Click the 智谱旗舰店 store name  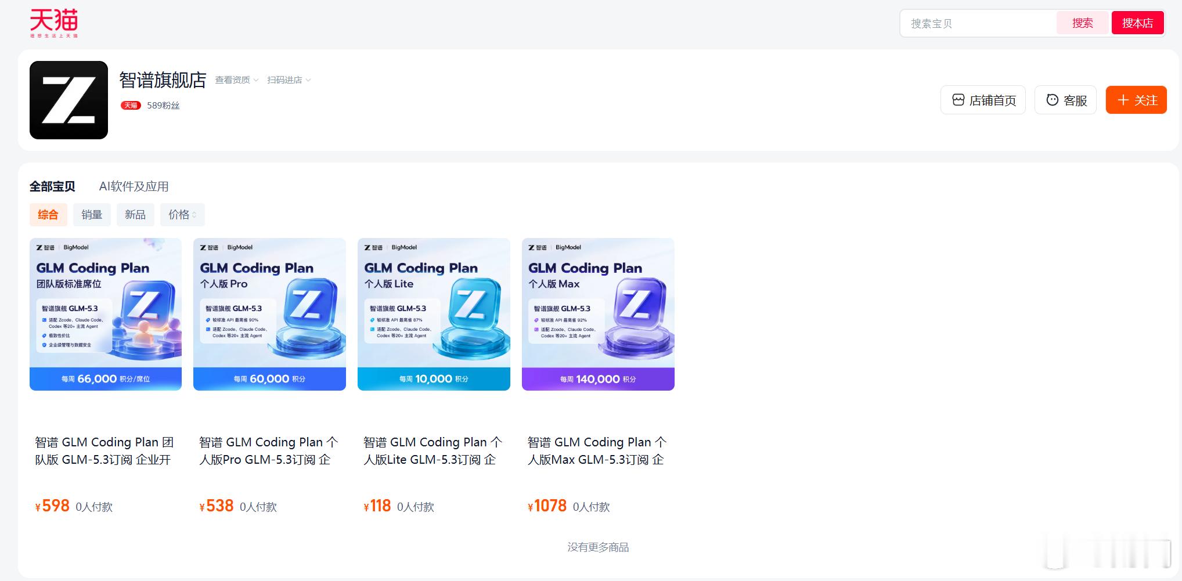pyautogui.click(x=163, y=80)
